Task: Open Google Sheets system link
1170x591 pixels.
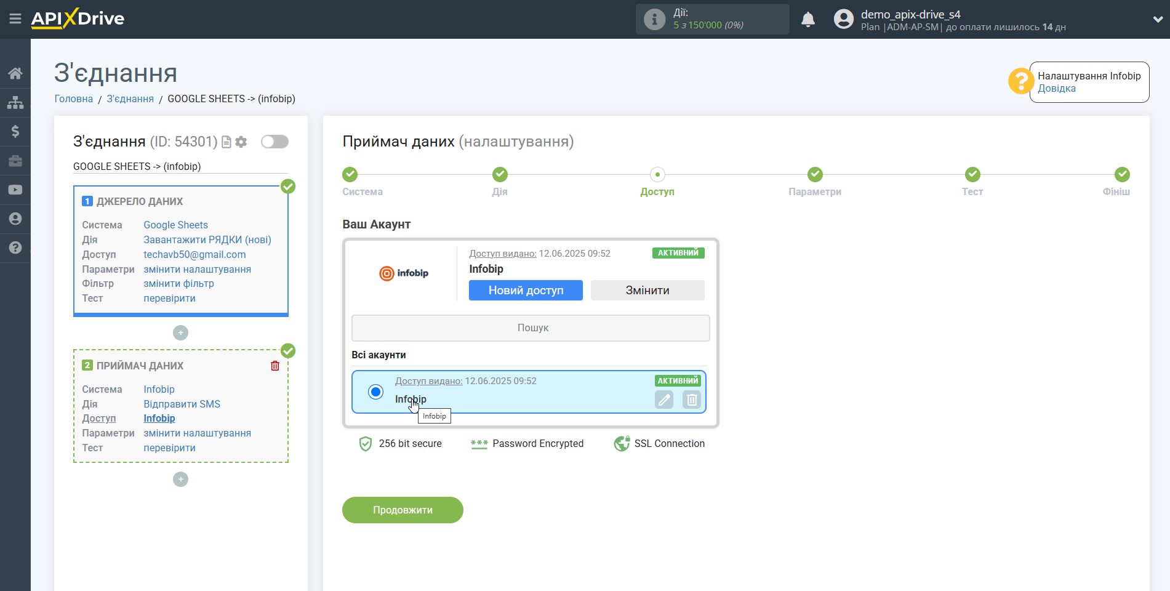Action: pos(175,225)
